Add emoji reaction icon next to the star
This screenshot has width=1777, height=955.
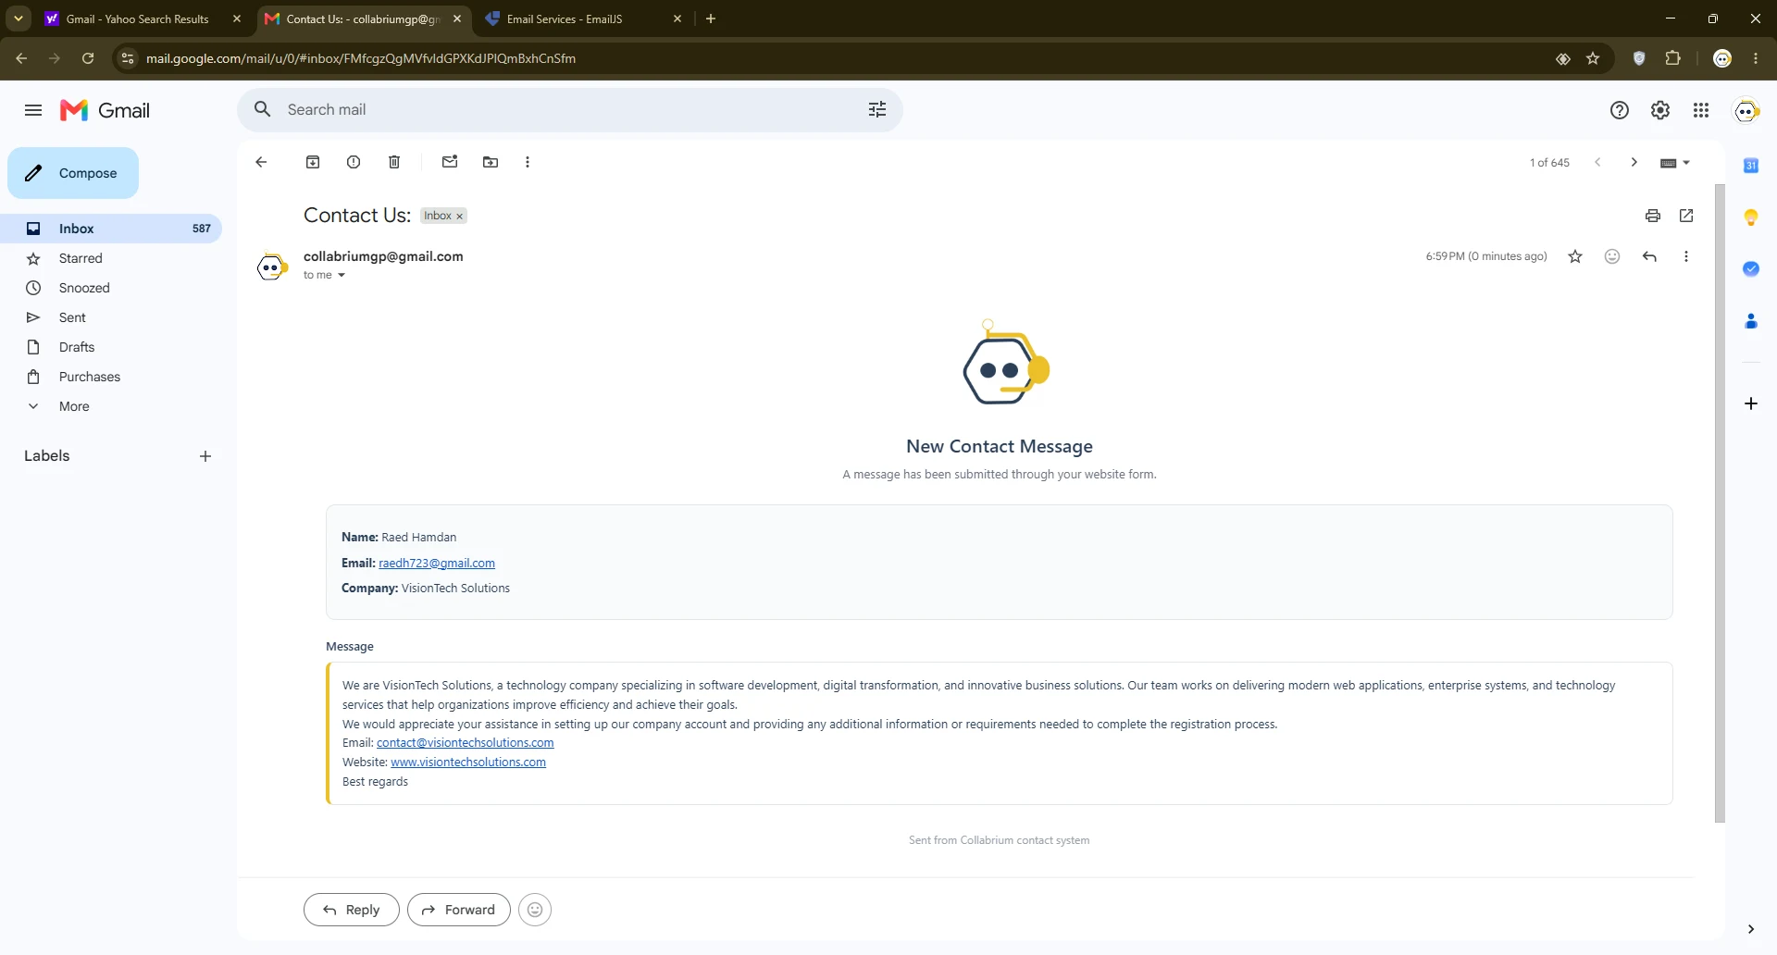[x=1612, y=256]
